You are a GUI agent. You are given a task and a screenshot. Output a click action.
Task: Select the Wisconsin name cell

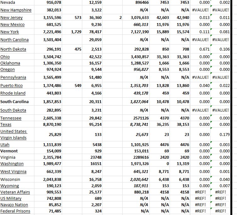pos(17,180)
